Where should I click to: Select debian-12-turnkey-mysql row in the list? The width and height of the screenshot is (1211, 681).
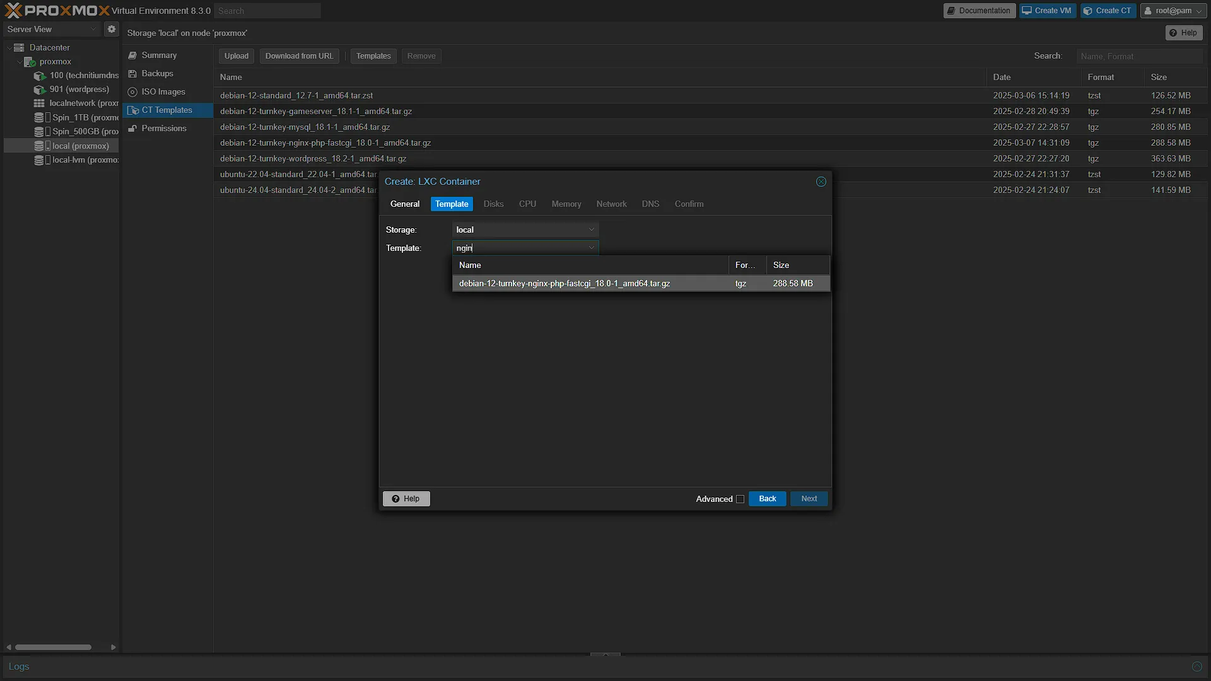pyautogui.click(x=711, y=127)
